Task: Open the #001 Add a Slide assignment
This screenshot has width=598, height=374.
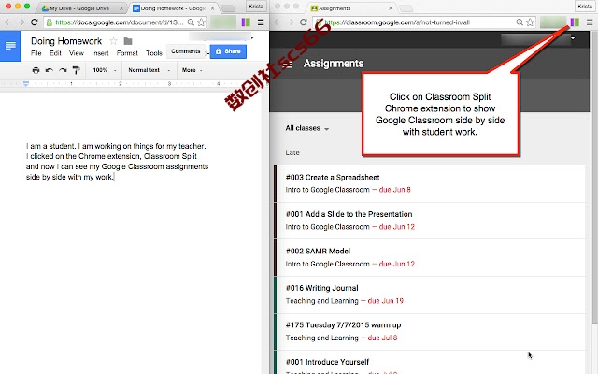Action: point(430,221)
